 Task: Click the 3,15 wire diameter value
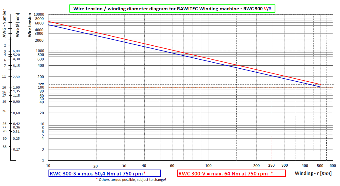tap(16, 66)
